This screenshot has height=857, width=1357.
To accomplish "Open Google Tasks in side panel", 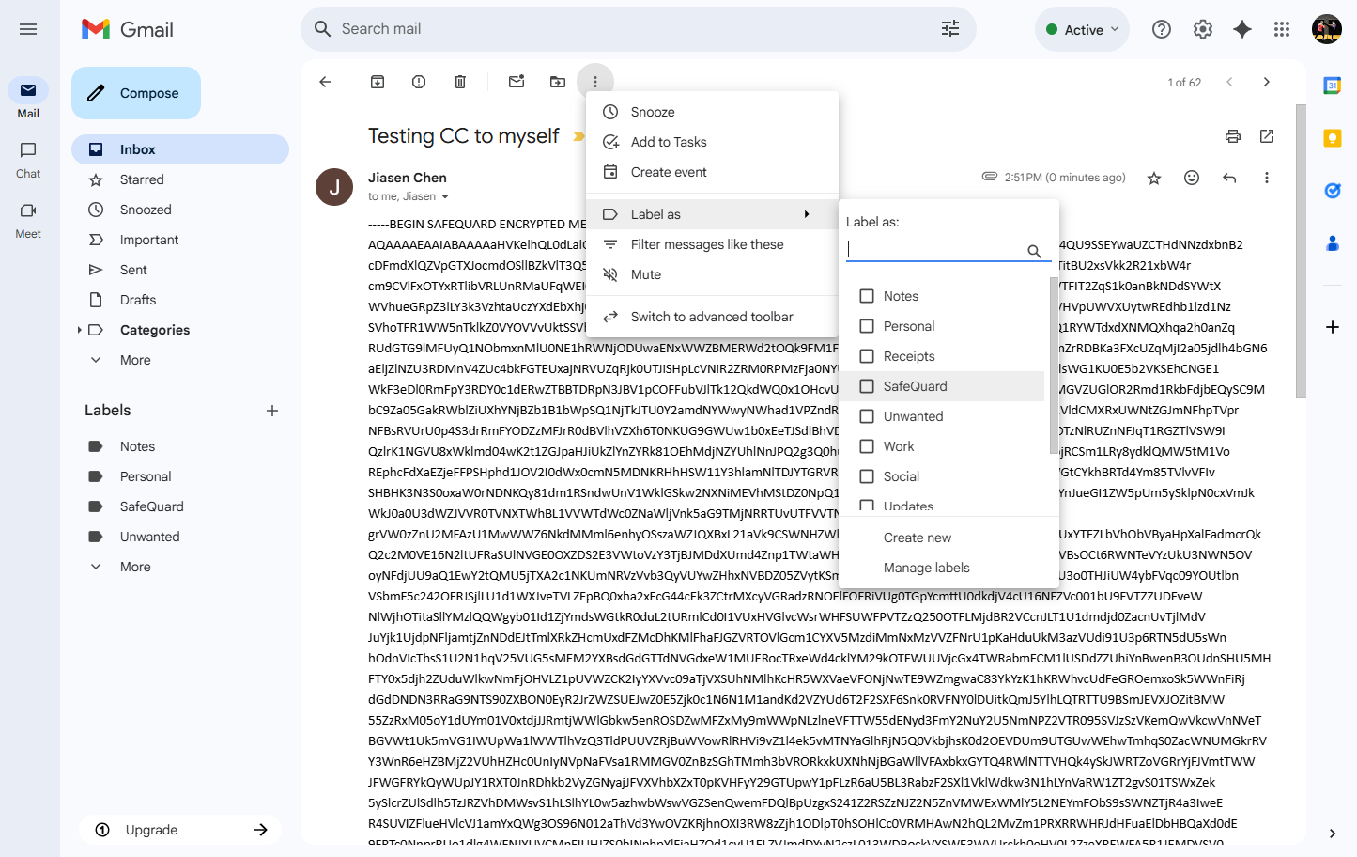I will (x=1332, y=191).
